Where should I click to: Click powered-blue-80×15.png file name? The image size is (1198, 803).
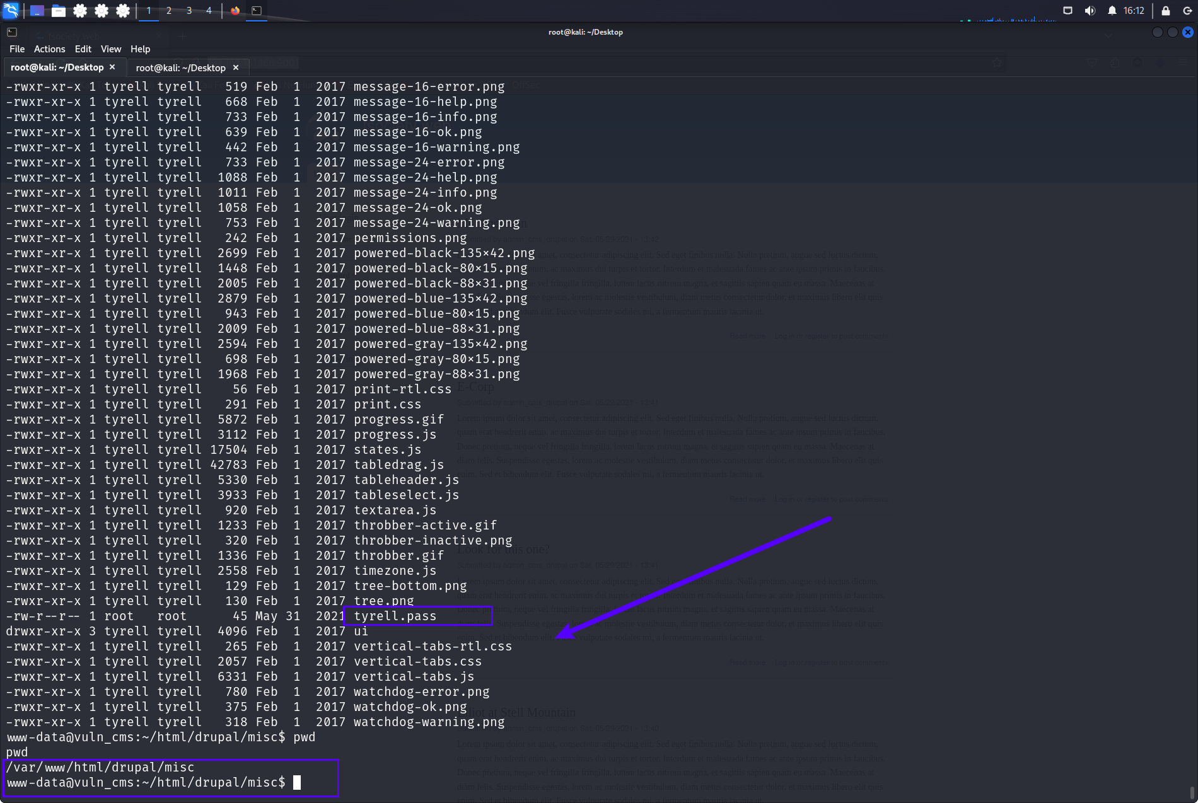[x=437, y=313]
